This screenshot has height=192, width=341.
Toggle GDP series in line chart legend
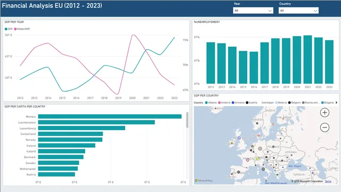(9, 29)
